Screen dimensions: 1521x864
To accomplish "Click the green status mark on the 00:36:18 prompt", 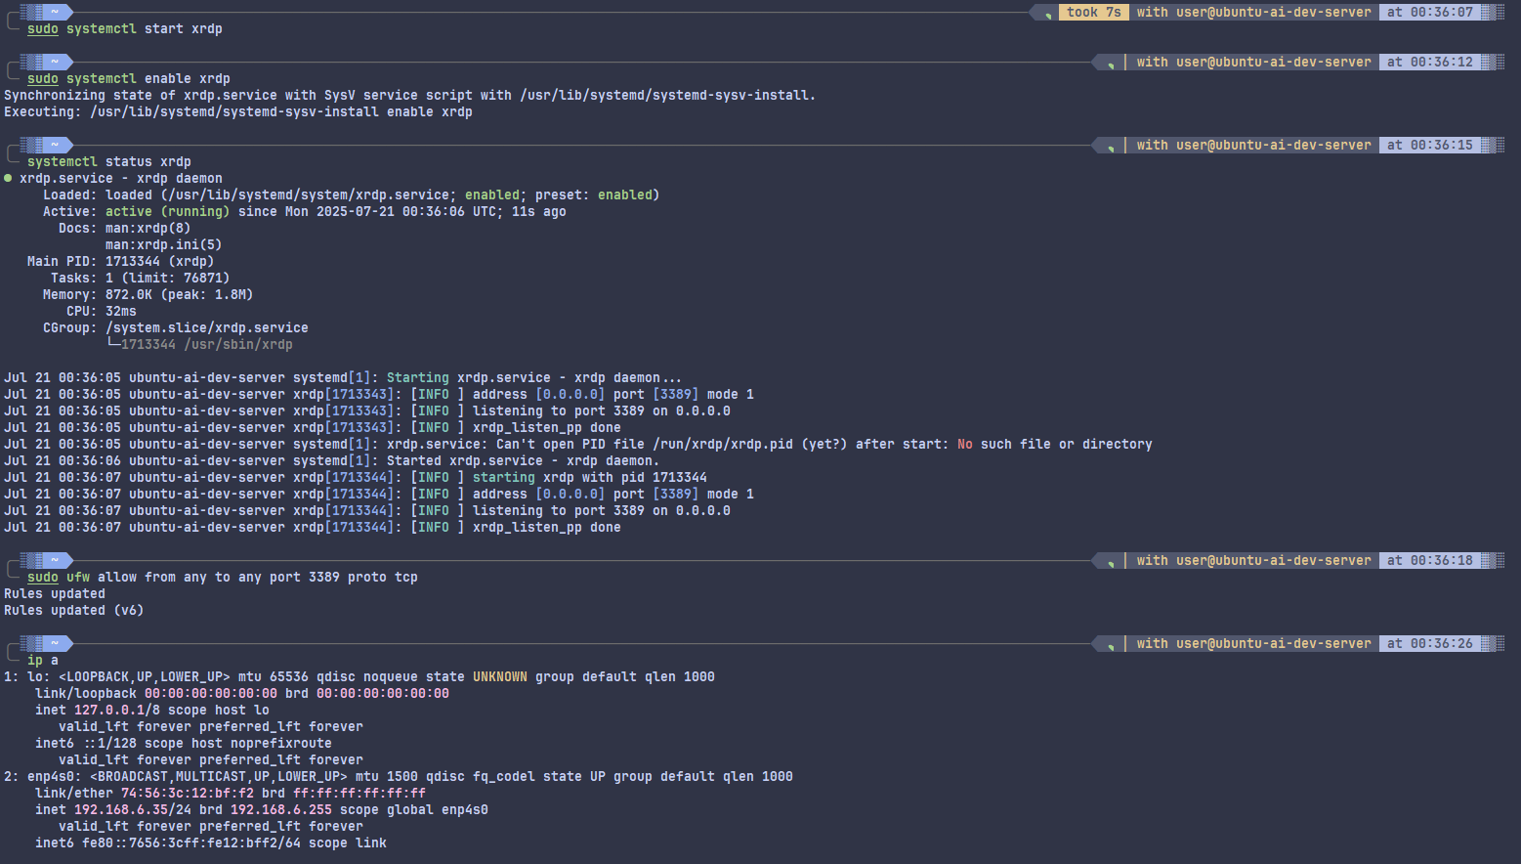I will coord(1110,562).
